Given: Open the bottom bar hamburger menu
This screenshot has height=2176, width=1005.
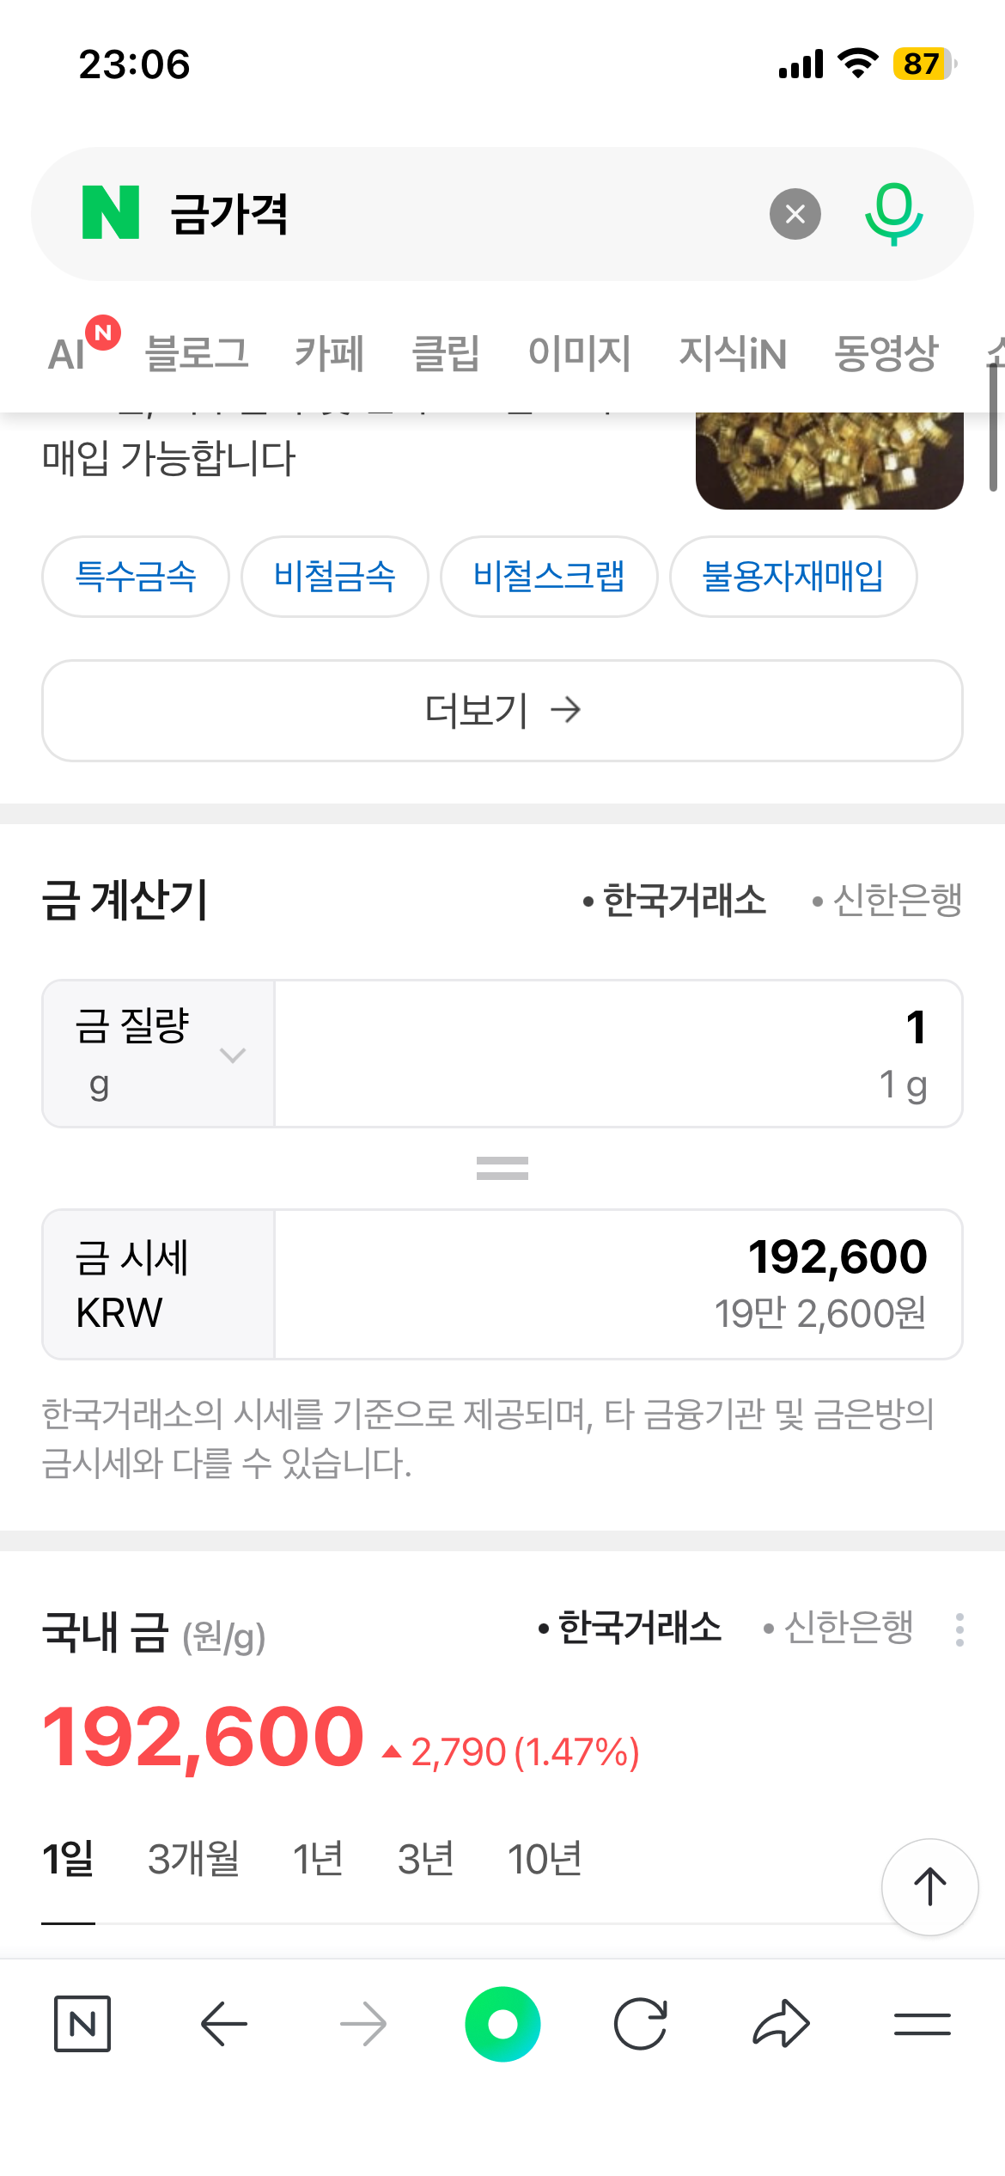Looking at the screenshot, I should coord(923,2024).
